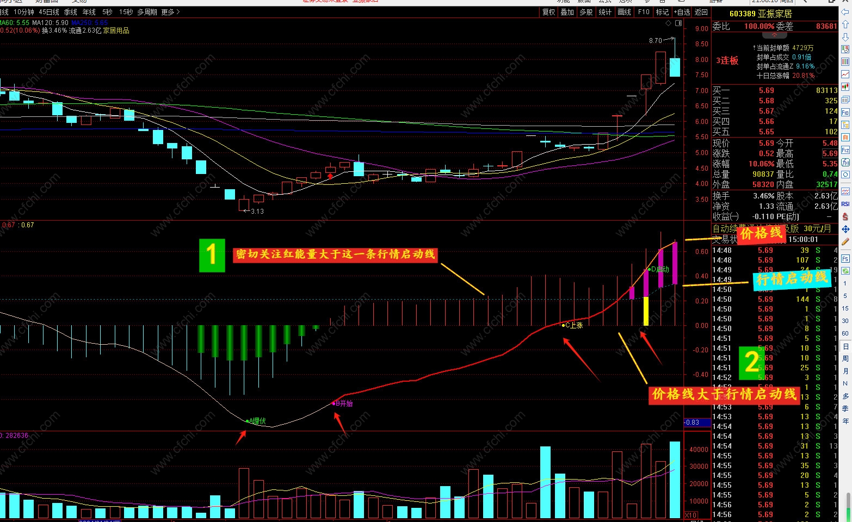Open the intraday line chart sidebar icon

click(x=845, y=74)
